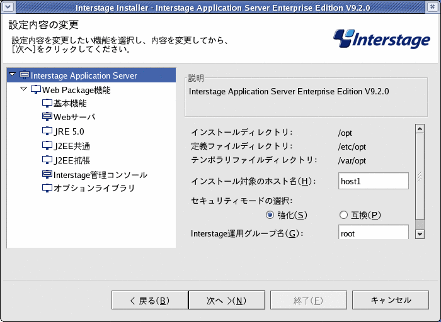
Task: Click the 定義ファイルディレクトリ: label
Action: click(242, 146)
